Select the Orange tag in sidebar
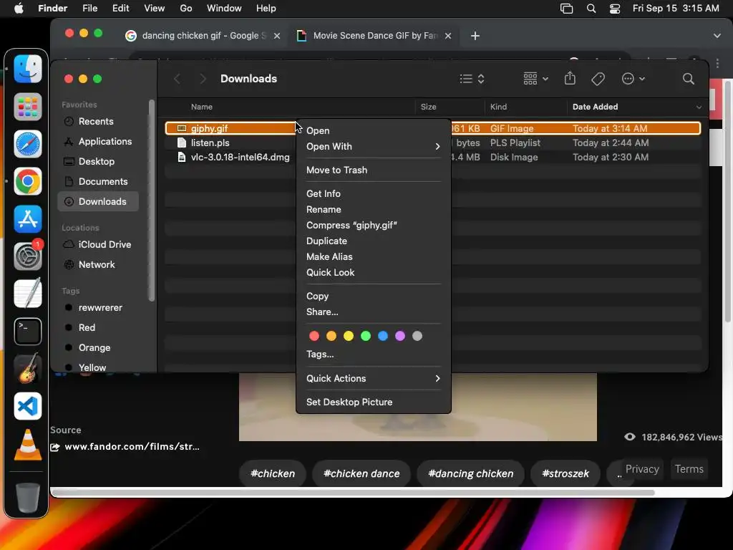Screen dimensions: 733x550 coord(98,348)
